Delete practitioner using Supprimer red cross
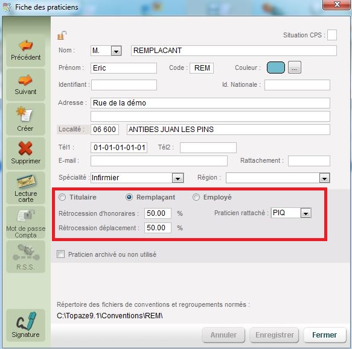The width and height of the screenshot is (352, 349). [25, 153]
